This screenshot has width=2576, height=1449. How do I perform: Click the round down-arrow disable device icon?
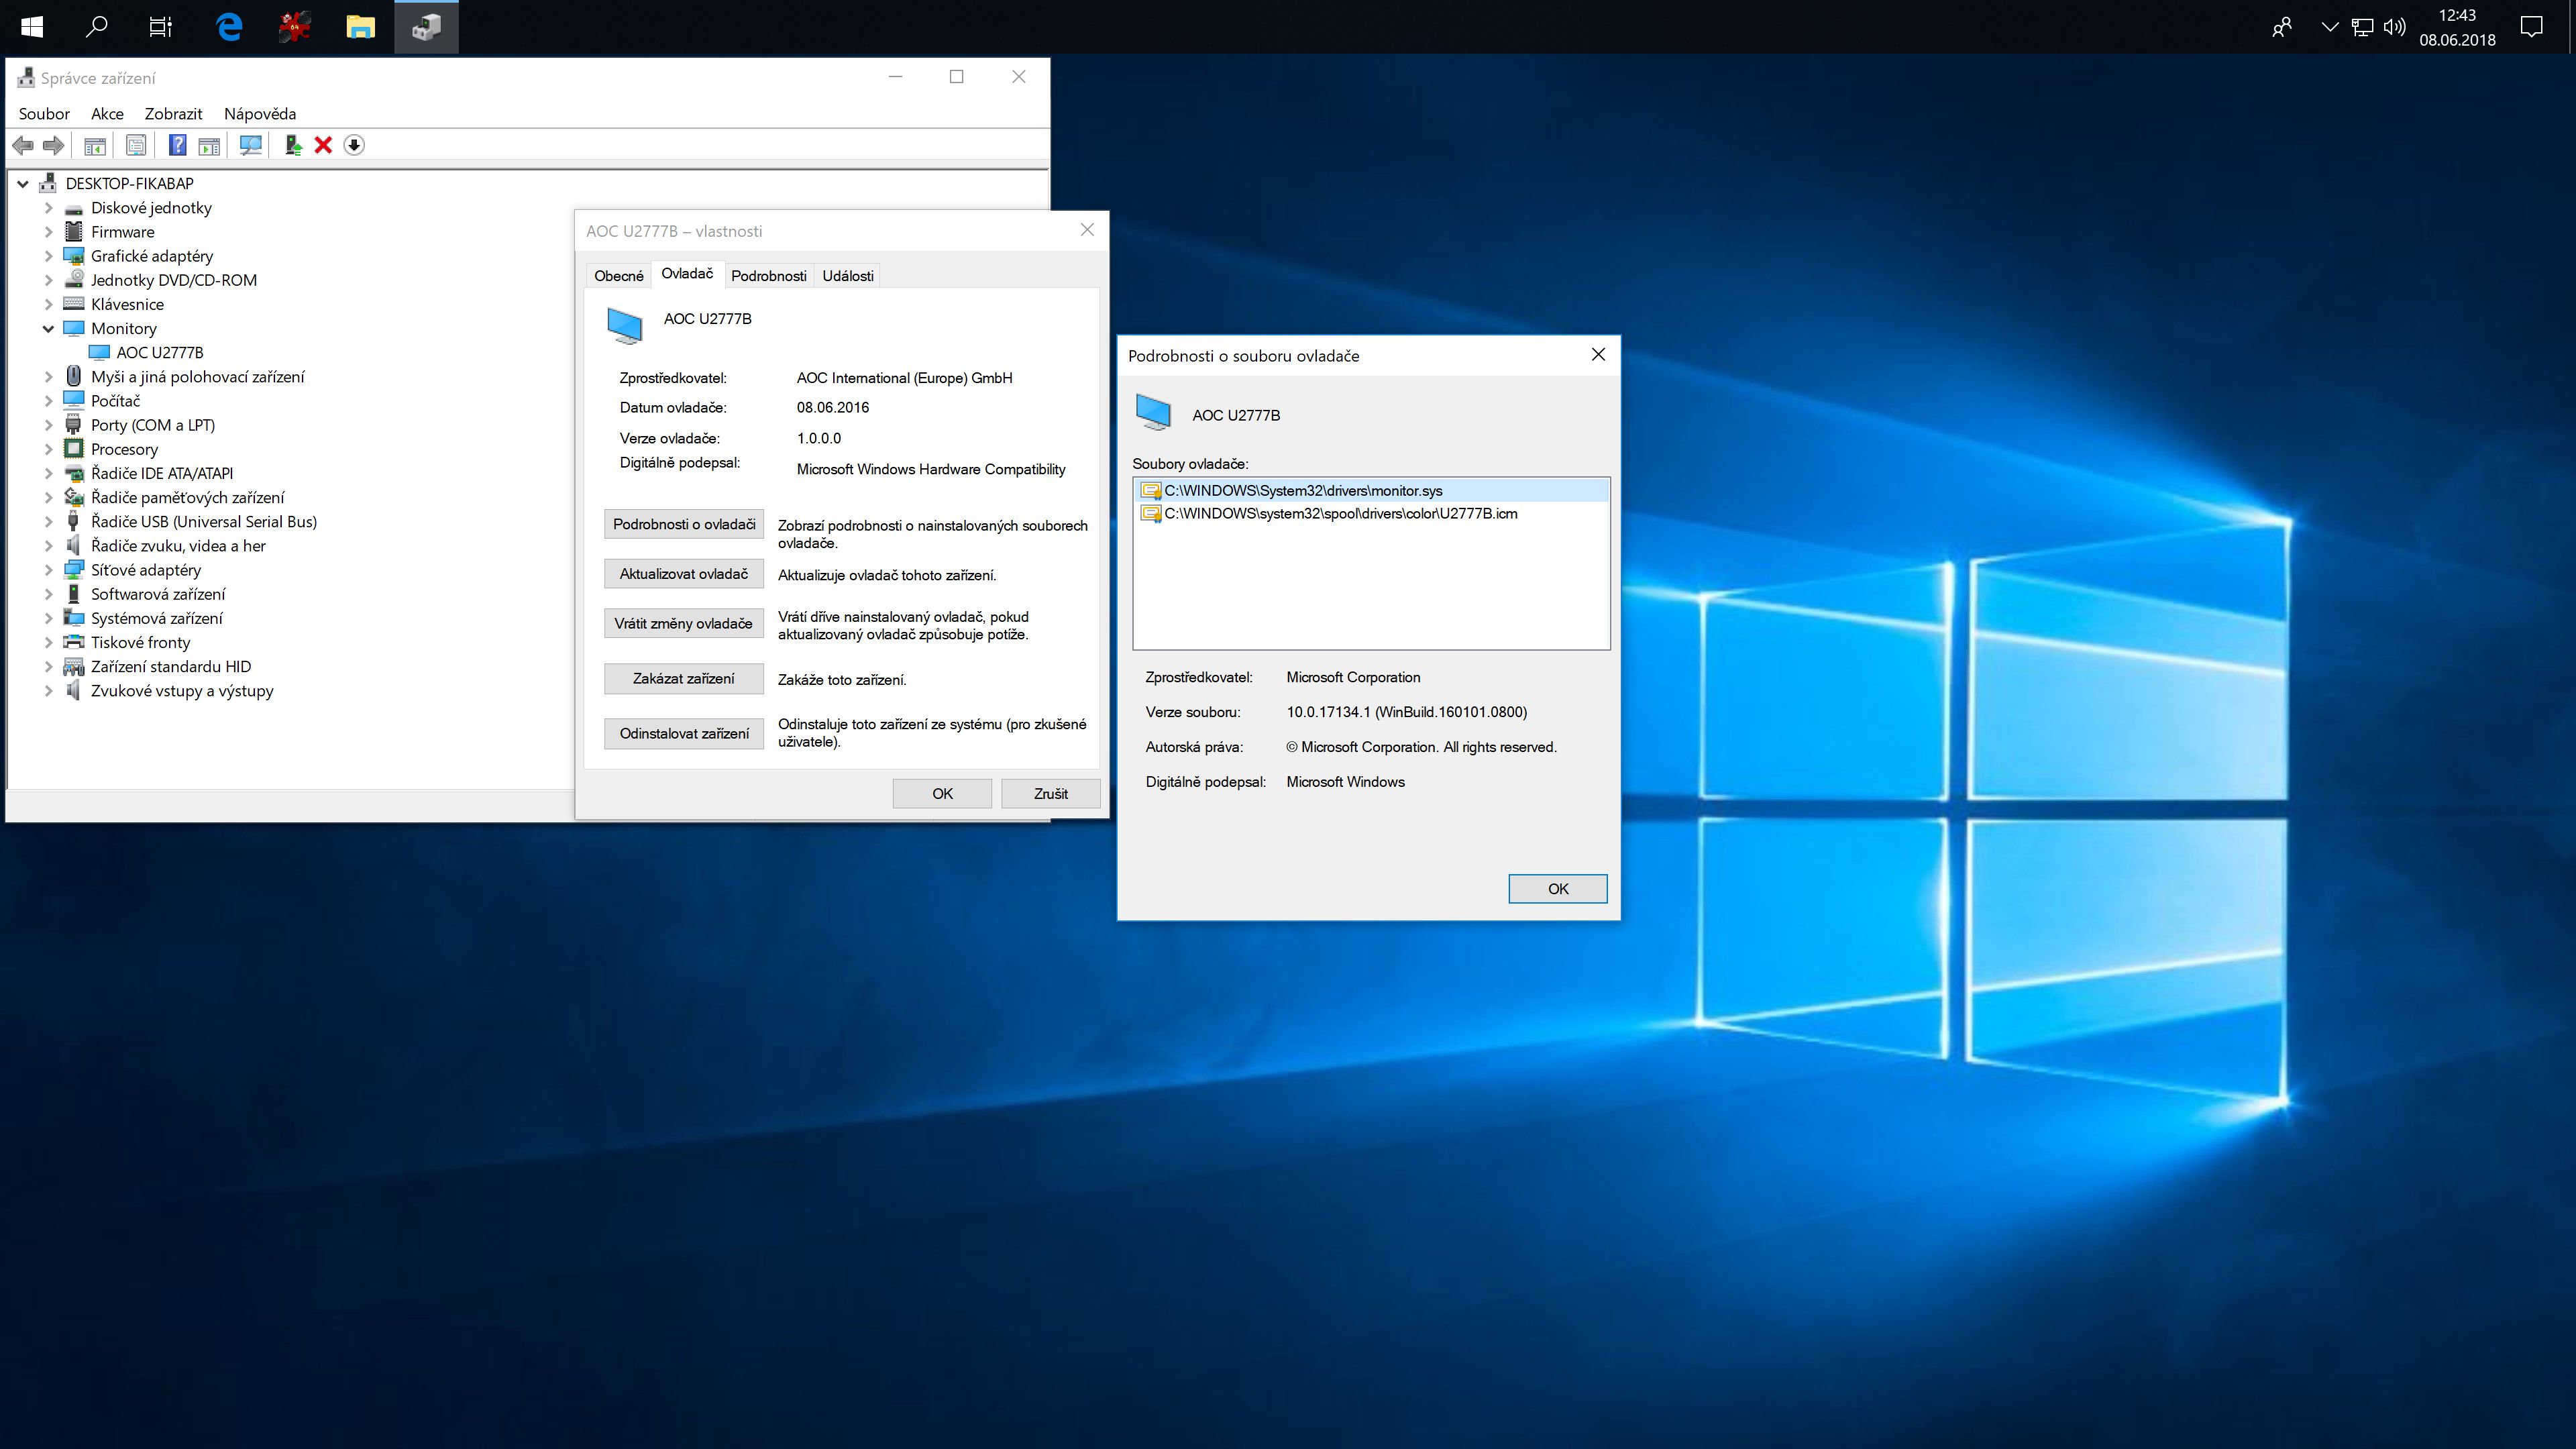[354, 146]
